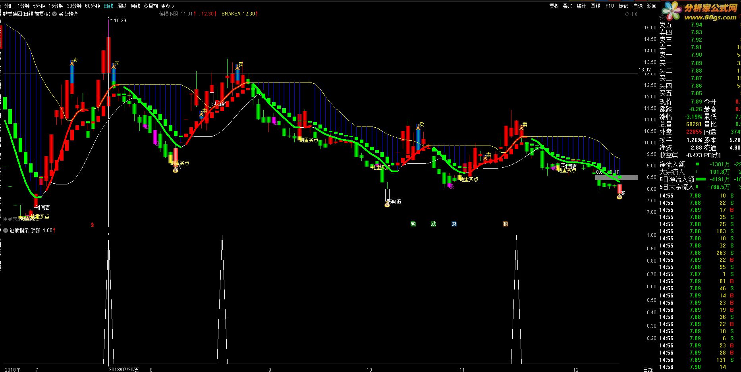Open the 复权 adjustment menu
This screenshot has width=741, height=372.
[554, 6]
